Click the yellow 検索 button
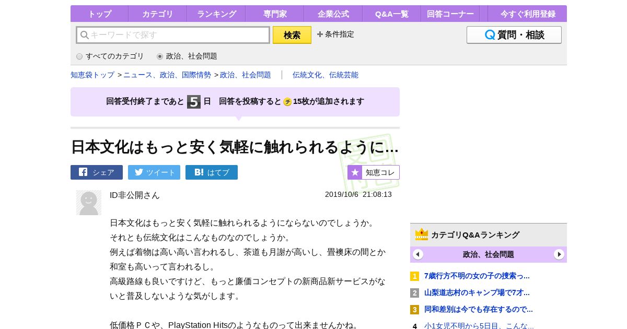The height and width of the screenshot is (329, 627). point(292,35)
